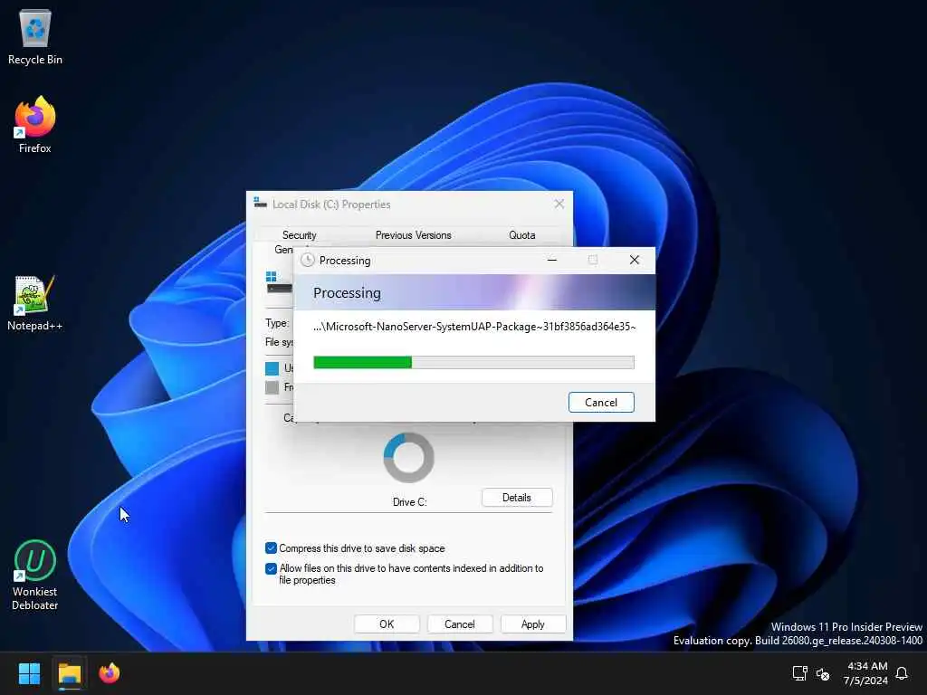
Task: Click the blue used space color swatch
Action: pyautogui.click(x=272, y=369)
